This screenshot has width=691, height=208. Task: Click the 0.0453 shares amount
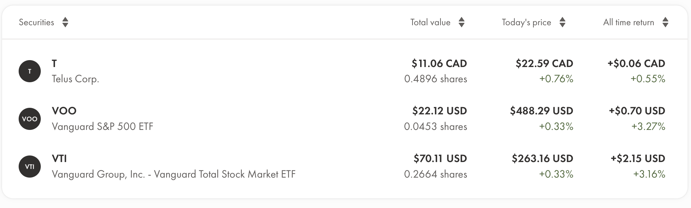coord(435,126)
